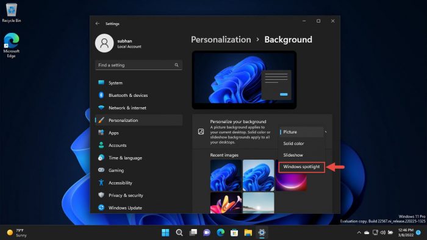Image resolution: width=427 pixels, height=240 pixels.
Task: Open the Recycle Bin desktop icon
Action: point(11,13)
